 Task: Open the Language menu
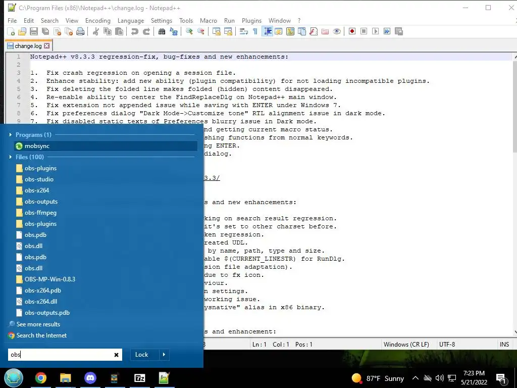point(131,20)
